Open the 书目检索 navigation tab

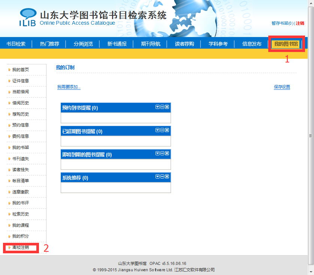(x=16, y=44)
